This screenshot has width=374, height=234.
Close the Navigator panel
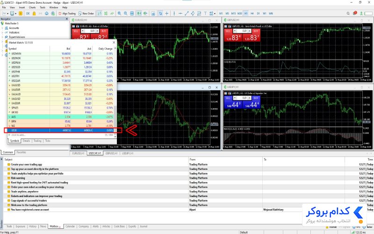tap(67, 19)
